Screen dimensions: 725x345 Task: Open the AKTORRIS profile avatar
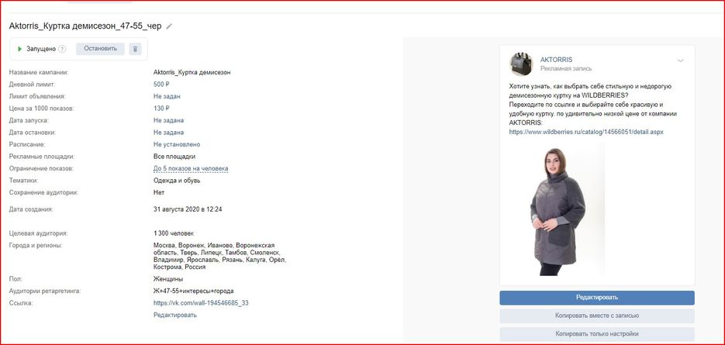[521, 64]
